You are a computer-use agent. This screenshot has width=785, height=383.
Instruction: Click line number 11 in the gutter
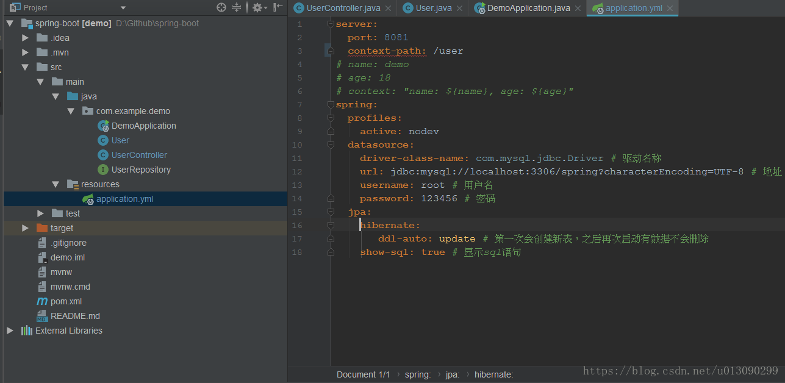click(x=297, y=158)
